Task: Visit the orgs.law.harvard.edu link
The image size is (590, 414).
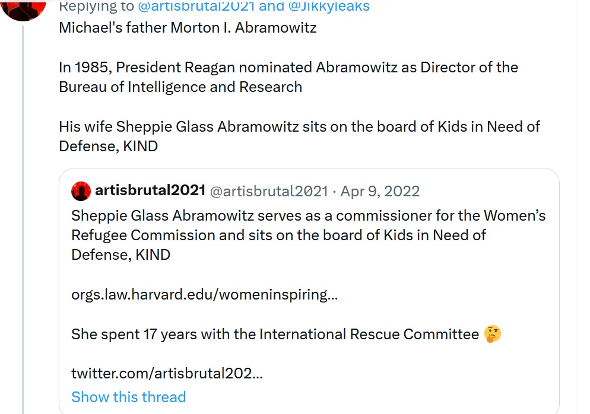Action: click(204, 294)
